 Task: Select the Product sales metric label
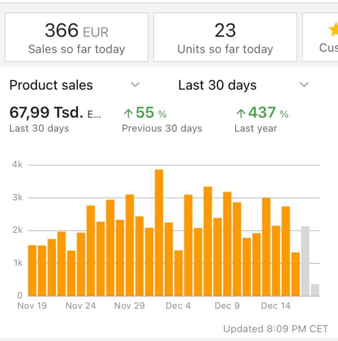click(51, 85)
